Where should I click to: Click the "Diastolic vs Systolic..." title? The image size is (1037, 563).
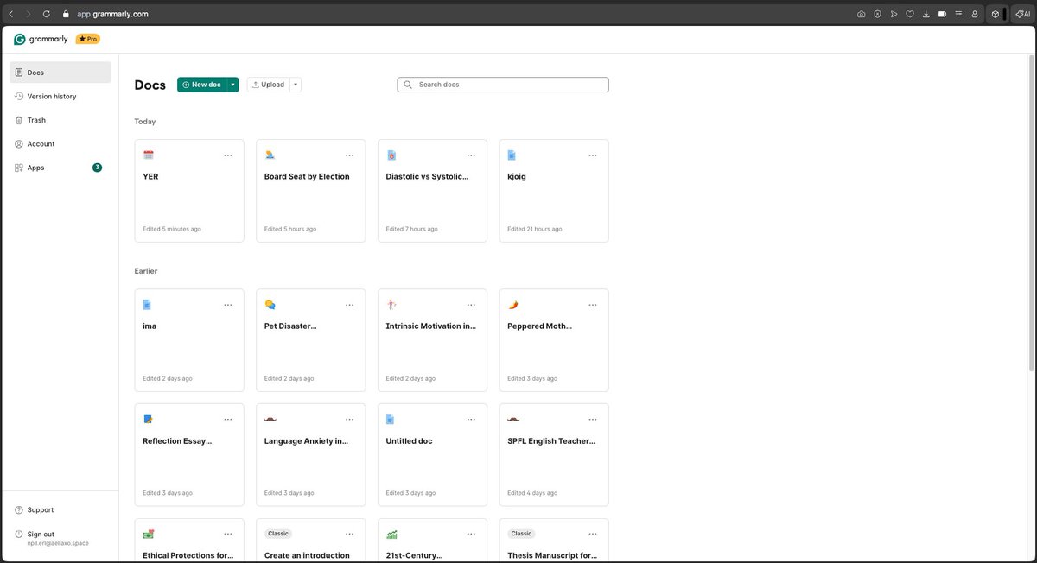click(427, 176)
